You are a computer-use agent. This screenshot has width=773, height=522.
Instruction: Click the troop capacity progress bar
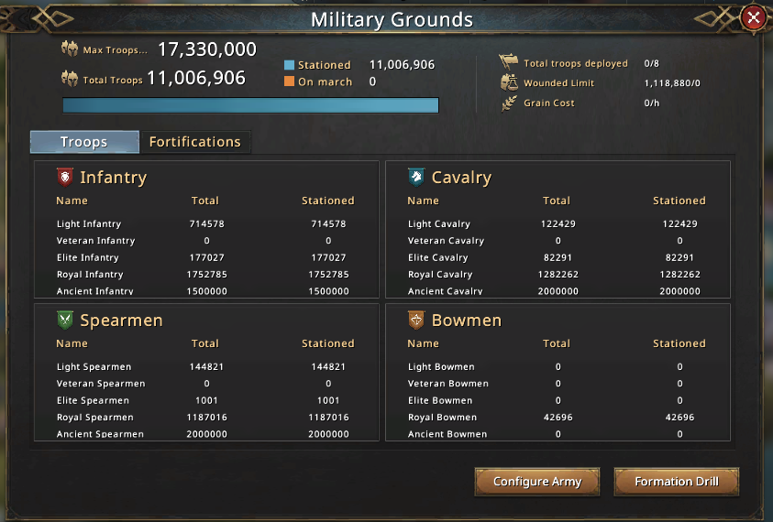tap(250, 105)
